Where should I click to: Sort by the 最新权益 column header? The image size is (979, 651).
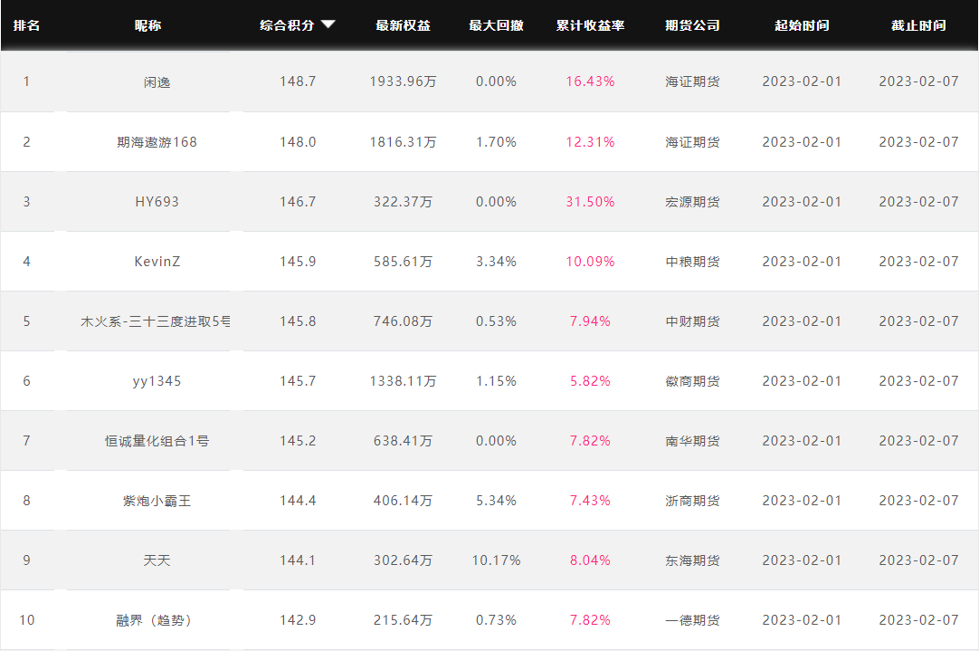point(404,25)
